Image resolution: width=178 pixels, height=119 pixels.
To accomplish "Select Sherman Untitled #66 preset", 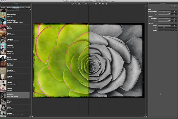I will pyautogui.click(x=15, y=46).
